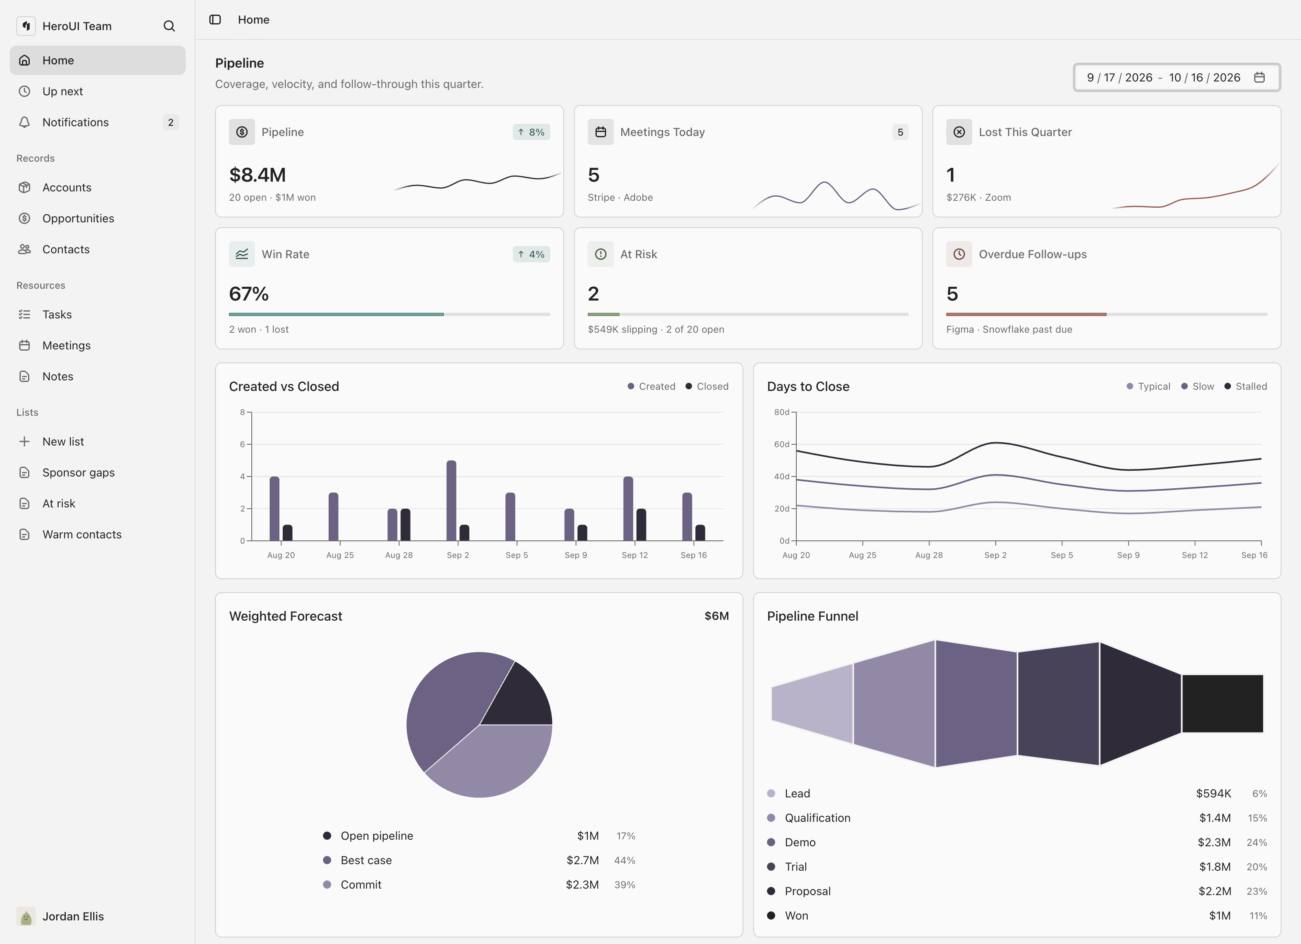Toggle the Typical legend series

(1148, 386)
